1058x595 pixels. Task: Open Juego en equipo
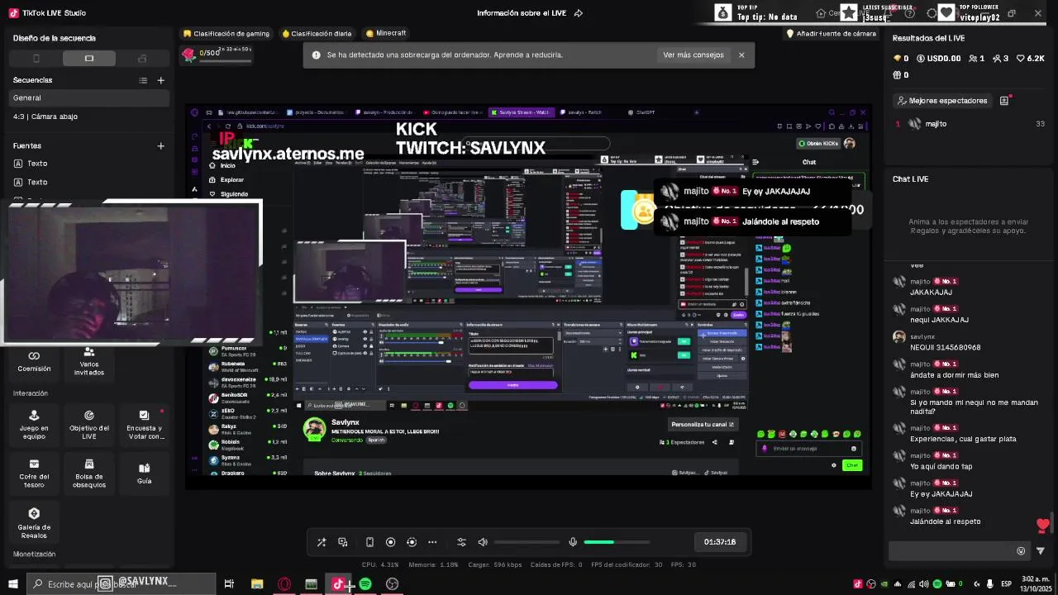click(x=34, y=425)
